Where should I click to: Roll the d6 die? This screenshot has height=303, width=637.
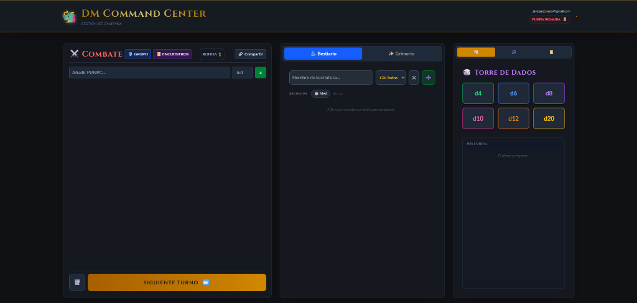513,93
